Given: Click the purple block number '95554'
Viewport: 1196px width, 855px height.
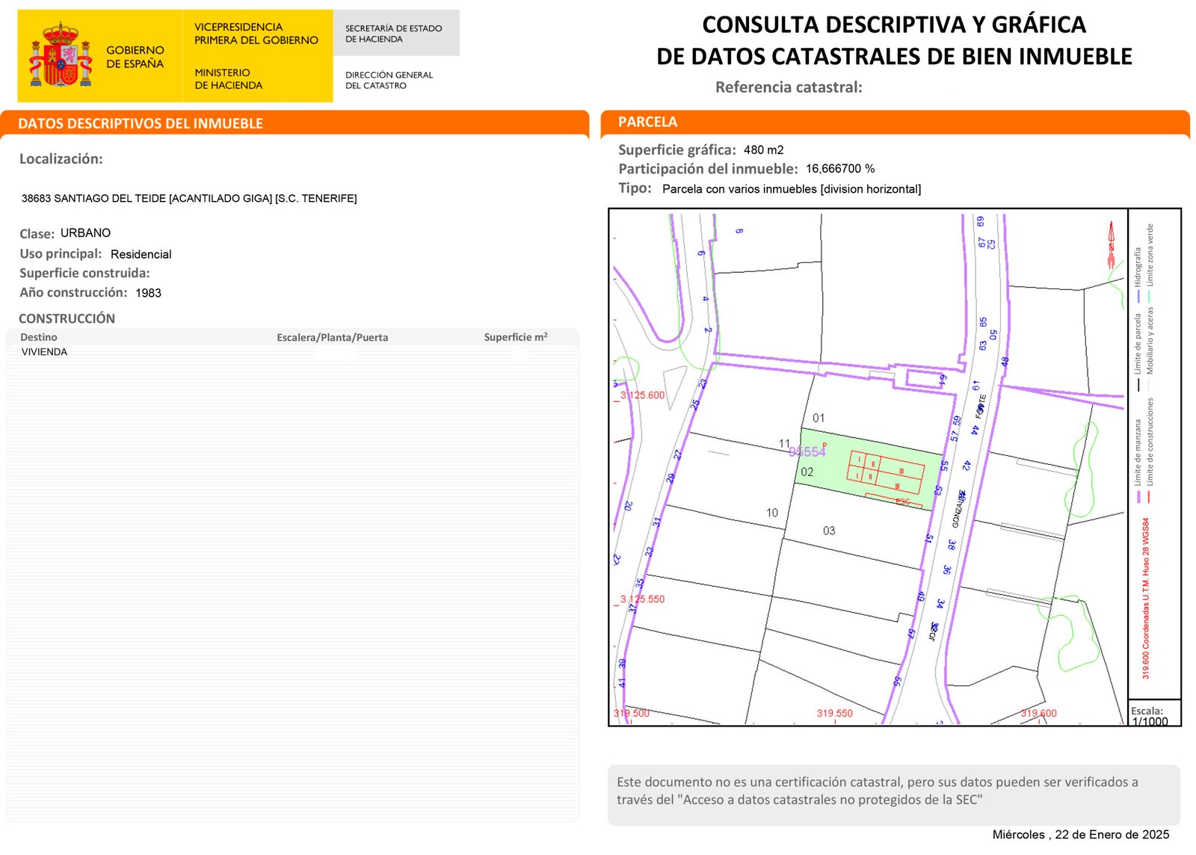Looking at the screenshot, I should tap(807, 451).
